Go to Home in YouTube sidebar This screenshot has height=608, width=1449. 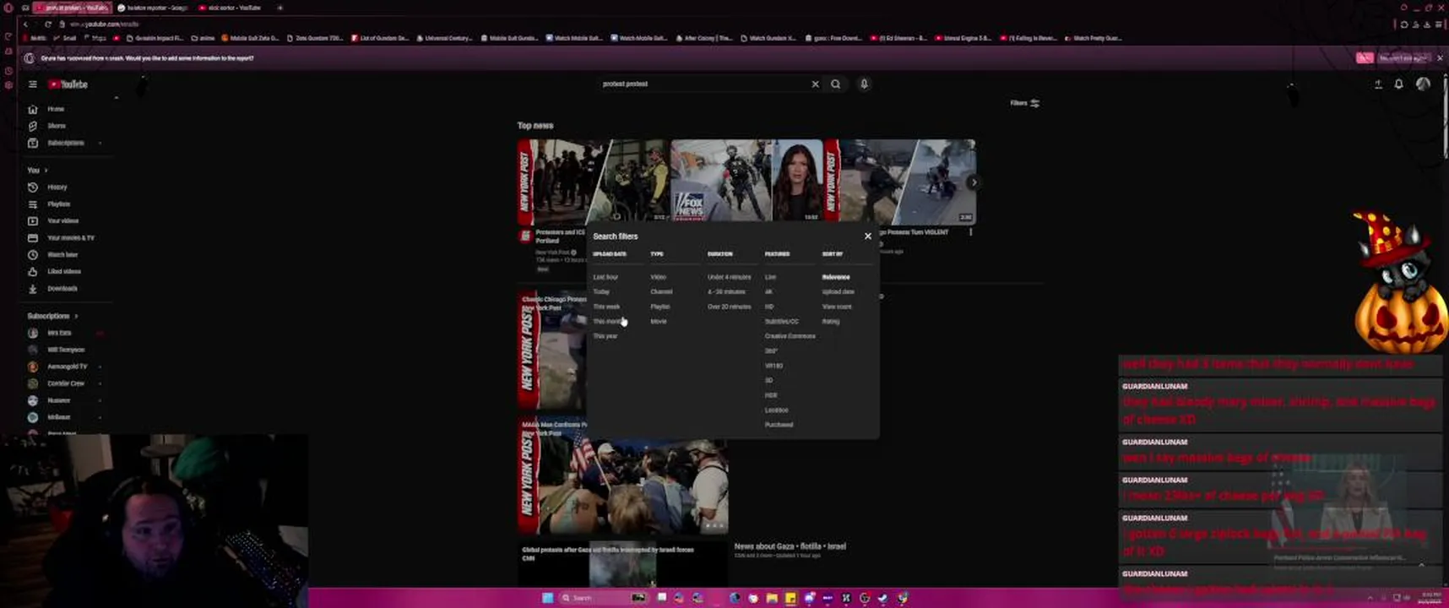coord(56,109)
